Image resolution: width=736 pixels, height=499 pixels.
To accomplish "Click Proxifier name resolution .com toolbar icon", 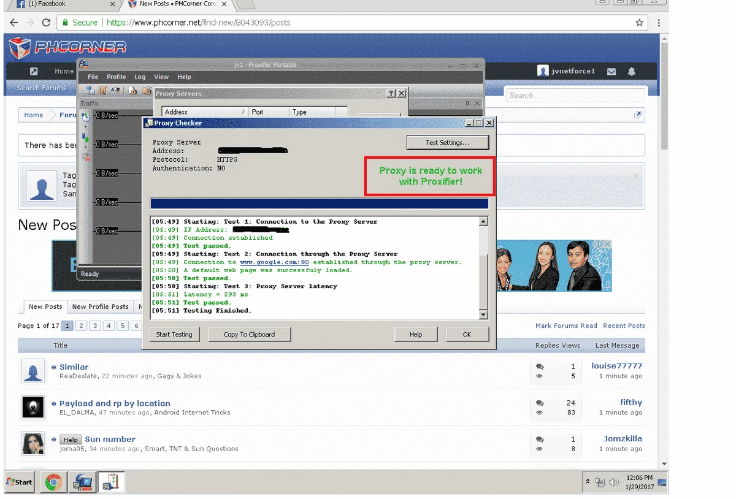I will click(x=115, y=91).
